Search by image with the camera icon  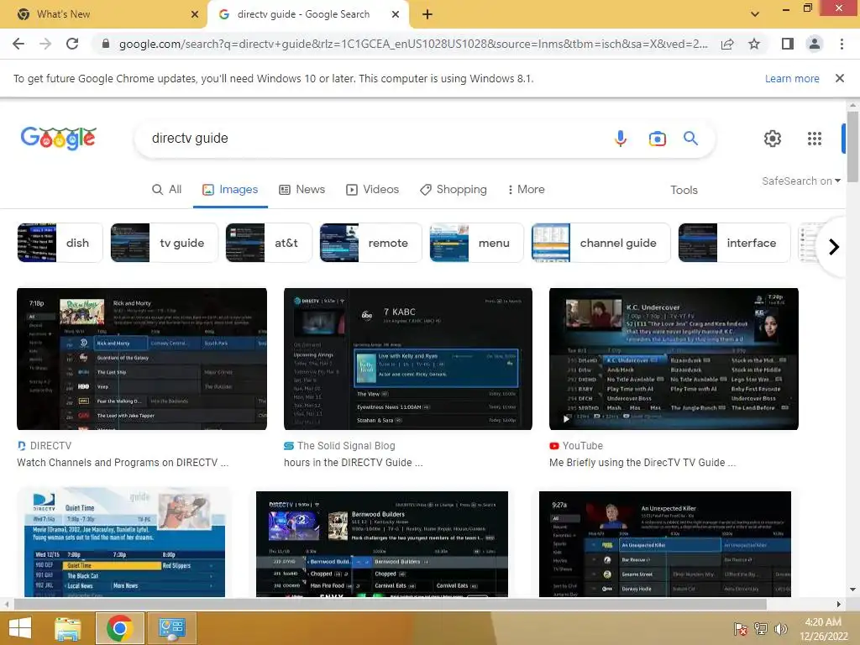(x=657, y=139)
